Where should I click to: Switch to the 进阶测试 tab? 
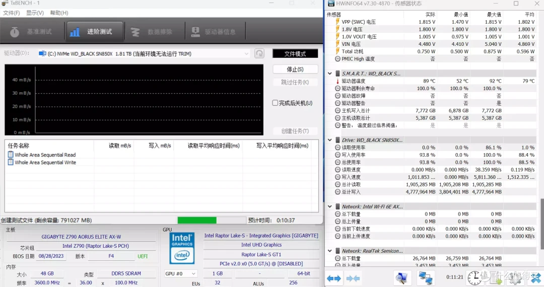pyautogui.click(x=94, y=32)
